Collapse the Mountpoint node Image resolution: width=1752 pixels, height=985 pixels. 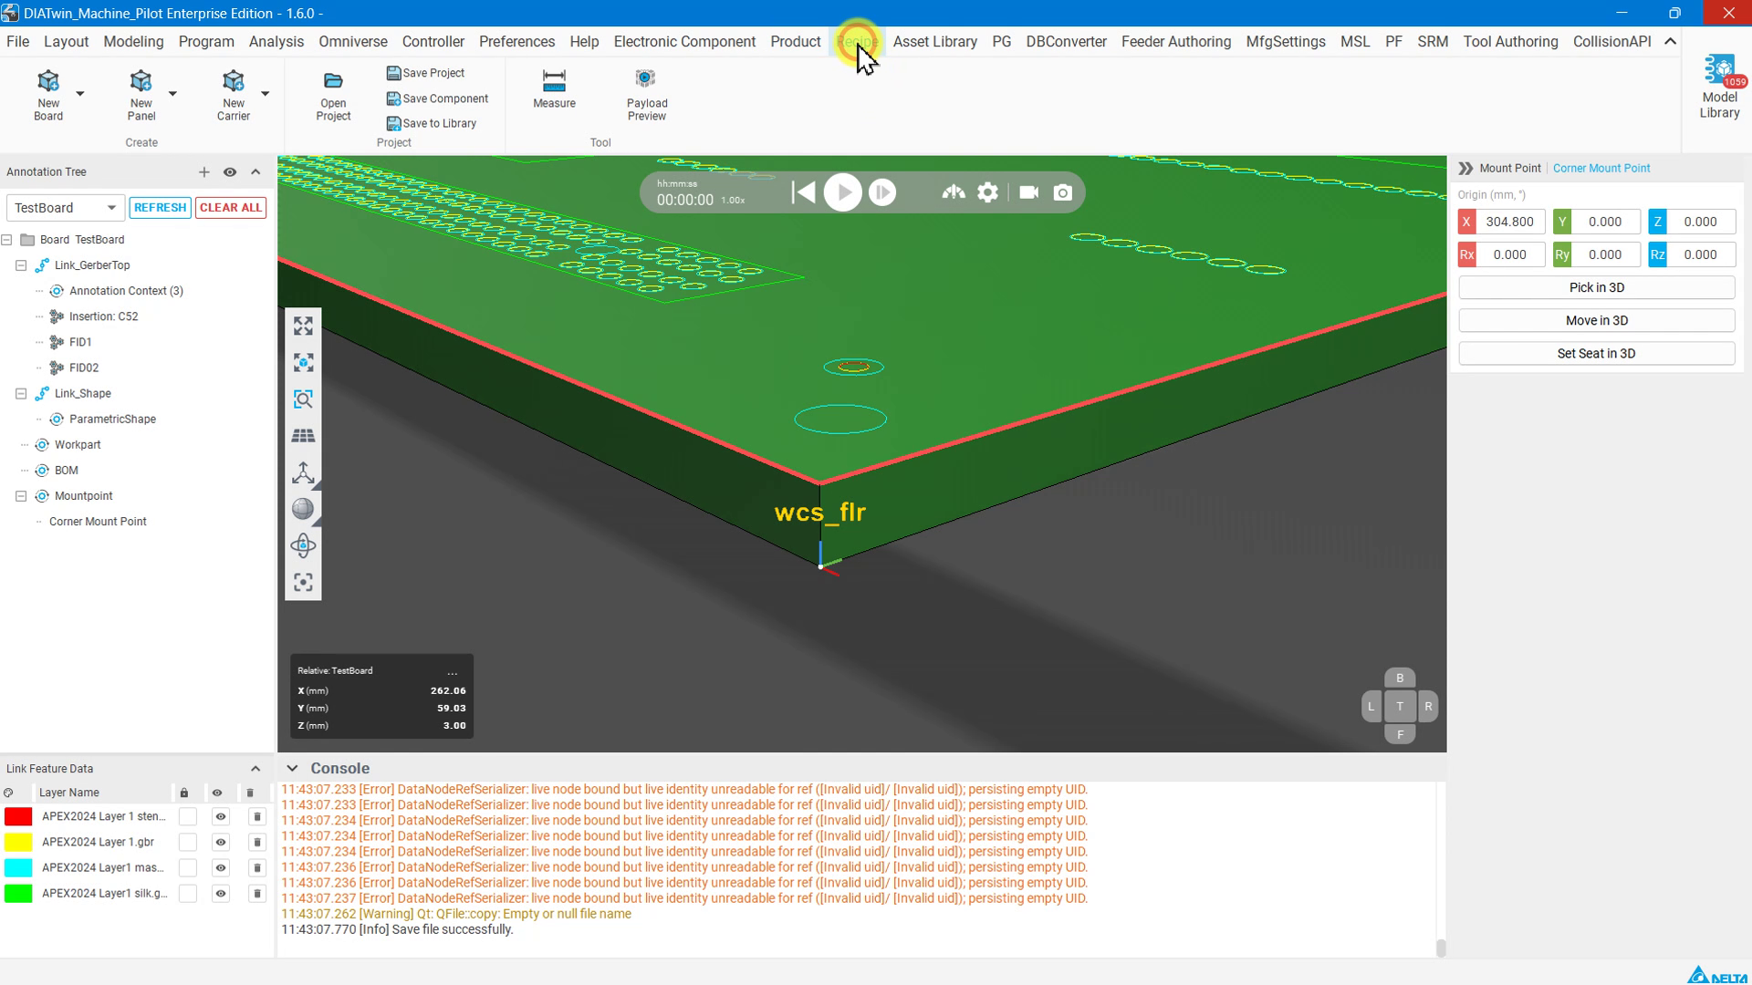point(21,496)
